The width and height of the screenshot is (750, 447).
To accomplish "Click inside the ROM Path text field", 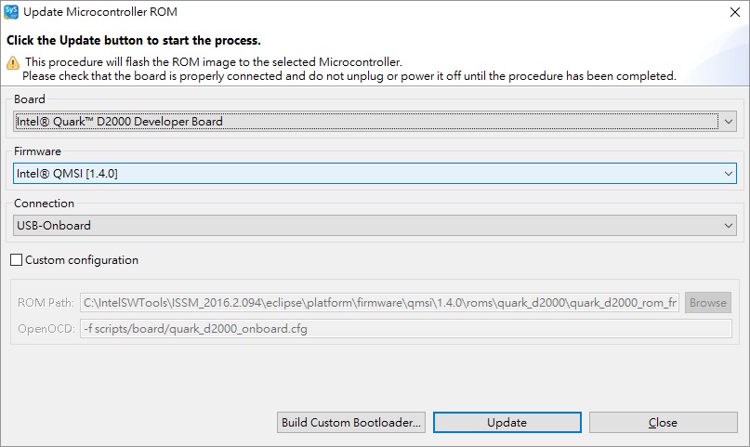I will click(380, 303).
